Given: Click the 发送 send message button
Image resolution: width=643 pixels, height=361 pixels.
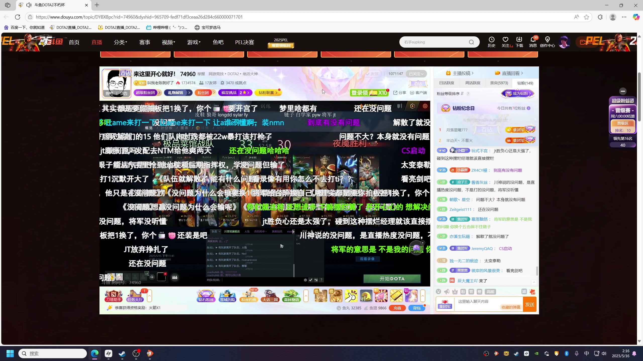Looking at the screenshot, I should tap(529, 304).
